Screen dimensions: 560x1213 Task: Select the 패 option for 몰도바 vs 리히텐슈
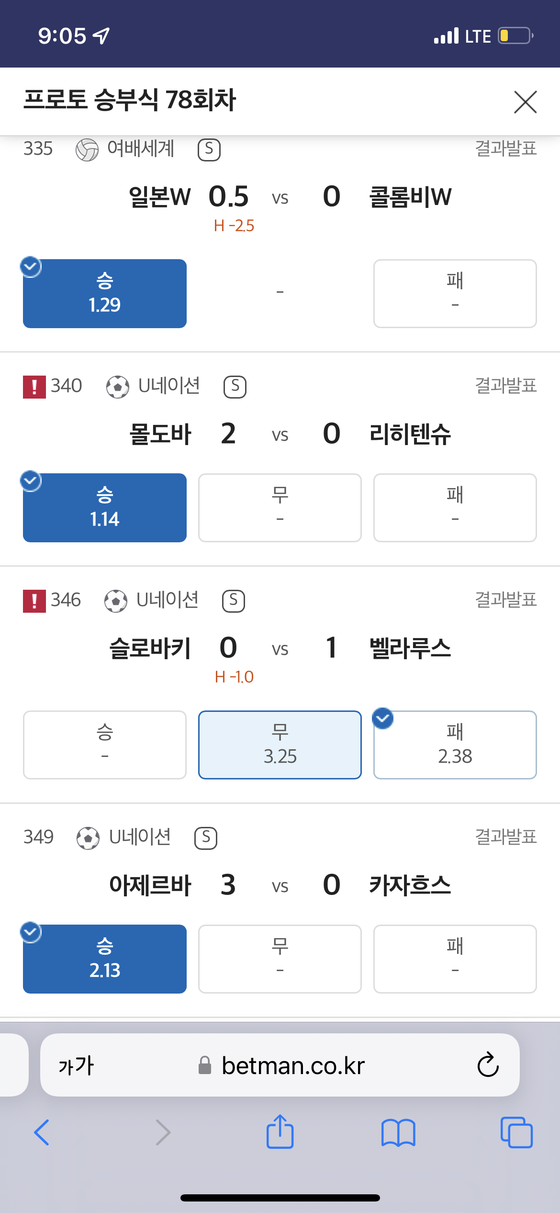(455, 507)
